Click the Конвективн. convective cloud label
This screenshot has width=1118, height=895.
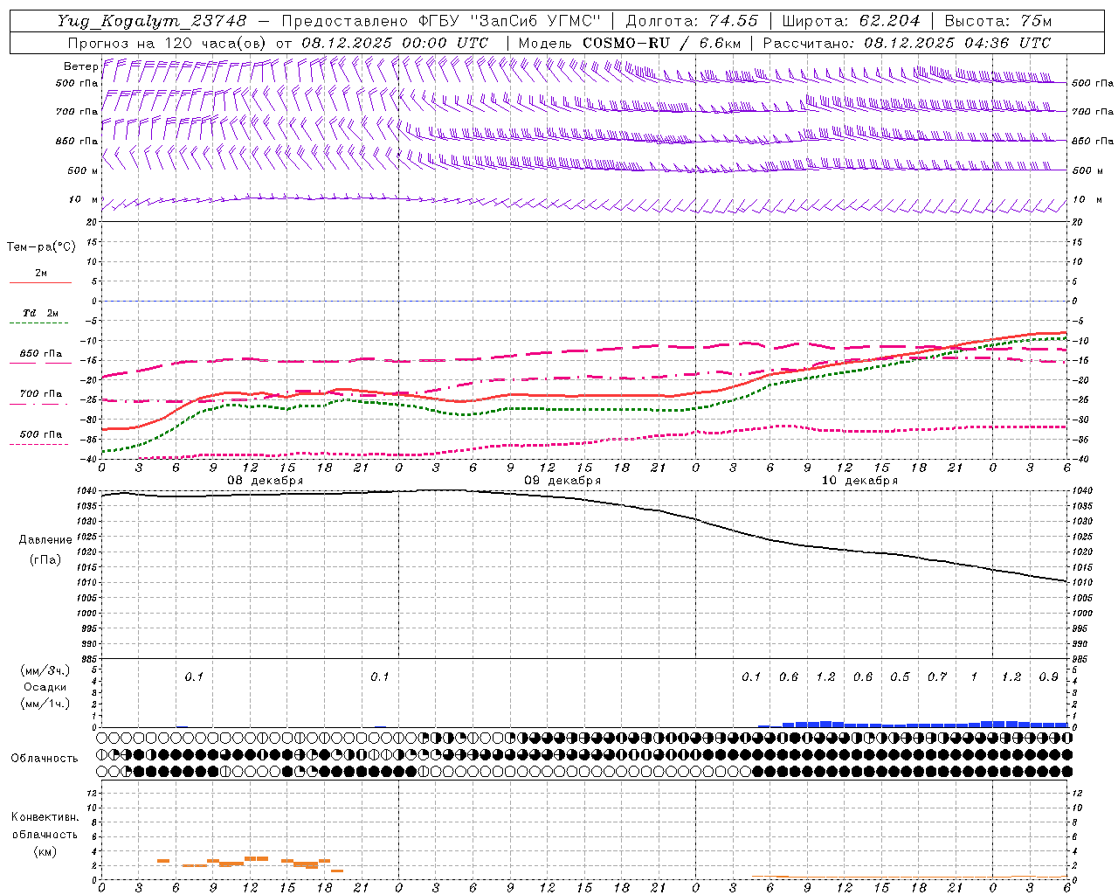point(45,817)
